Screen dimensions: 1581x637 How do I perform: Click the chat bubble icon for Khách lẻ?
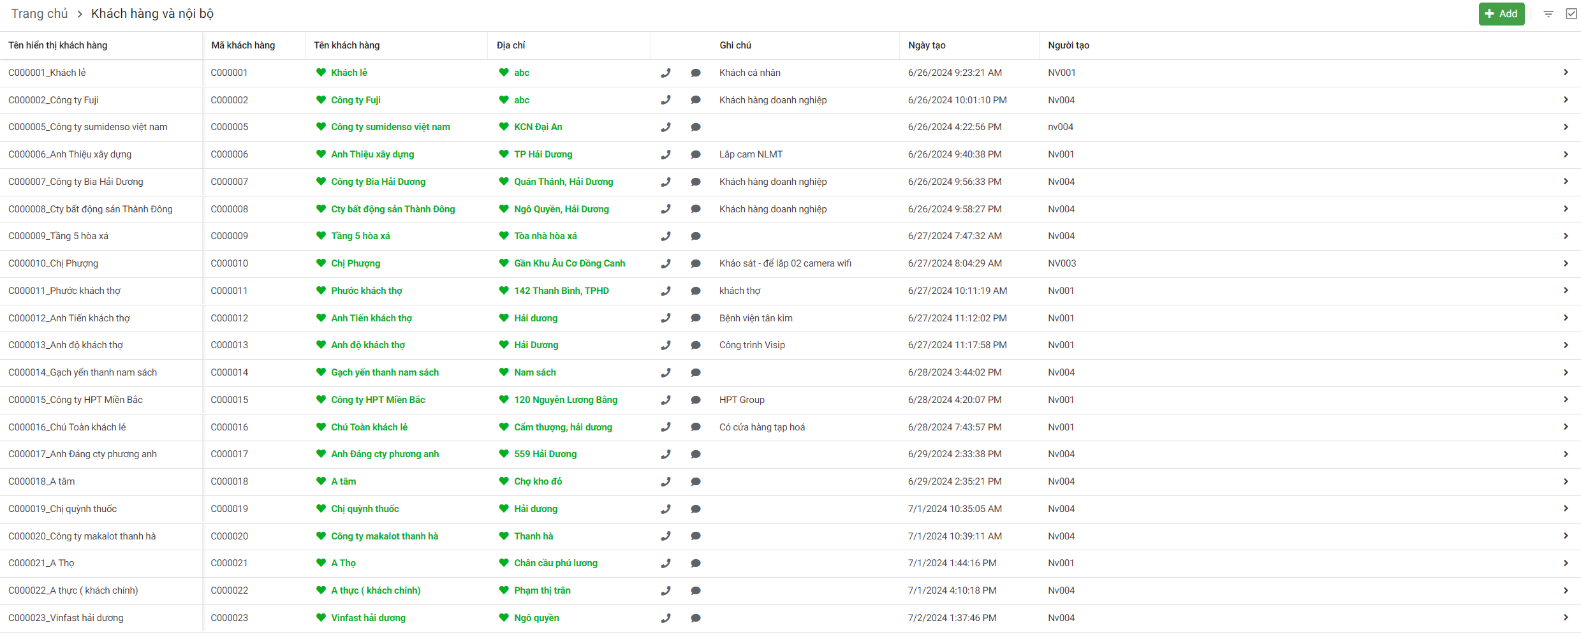click(695, 73)
